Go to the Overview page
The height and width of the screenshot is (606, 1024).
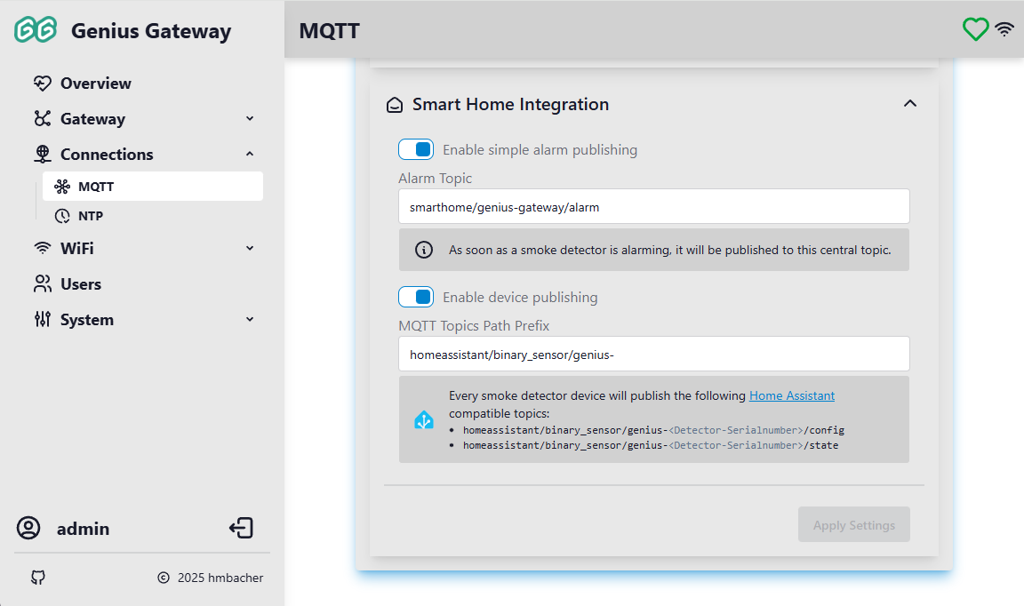click(95, 84)
